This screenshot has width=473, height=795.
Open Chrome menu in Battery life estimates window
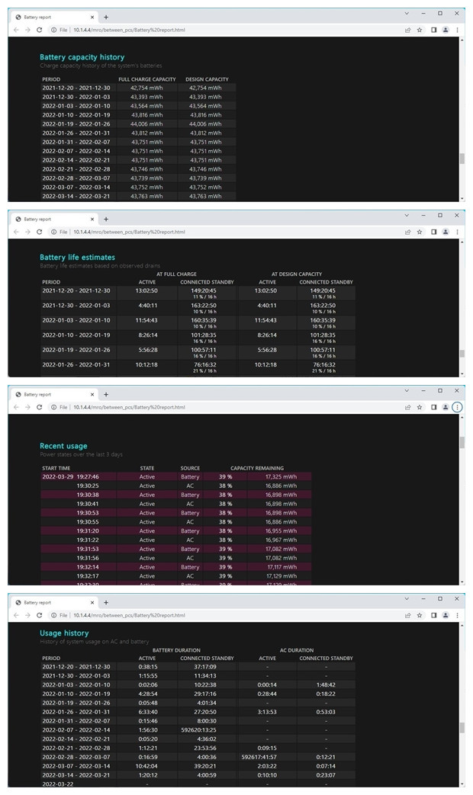pyautogui.click(x=457, y=232)
